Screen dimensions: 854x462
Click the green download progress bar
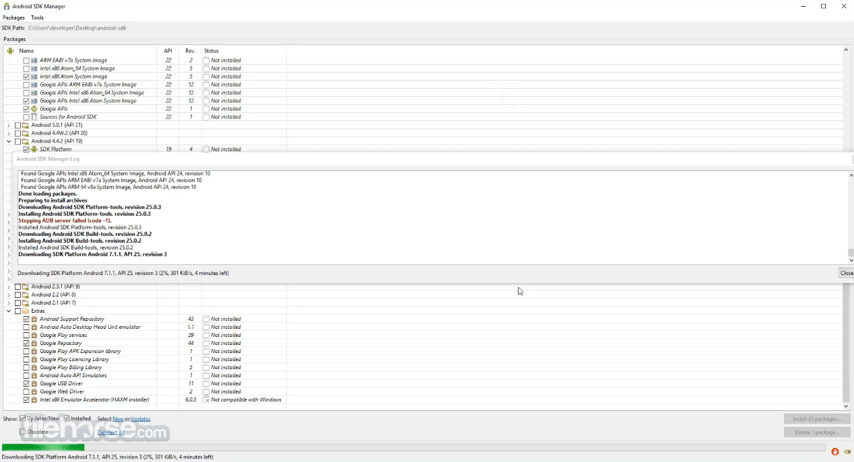43,447
